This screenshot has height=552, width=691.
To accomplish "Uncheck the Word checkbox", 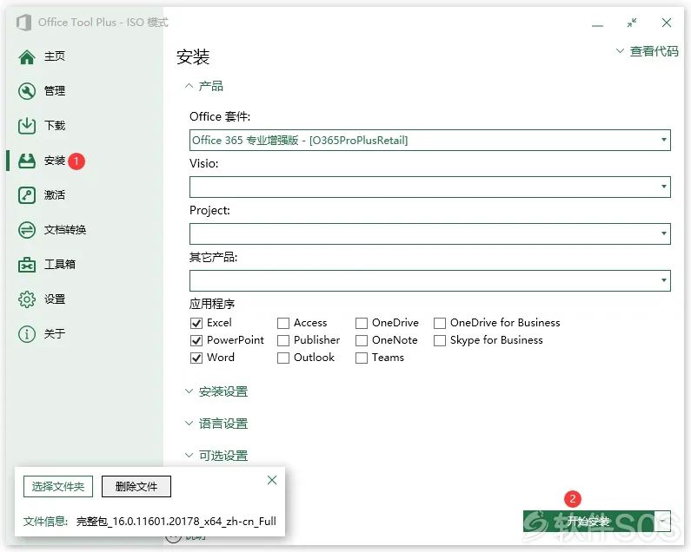I will click(x=196, y=358).
